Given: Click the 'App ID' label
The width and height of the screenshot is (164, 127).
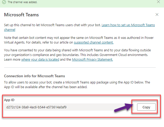Looking at the screenshot, I should click(x=9, y=100).
